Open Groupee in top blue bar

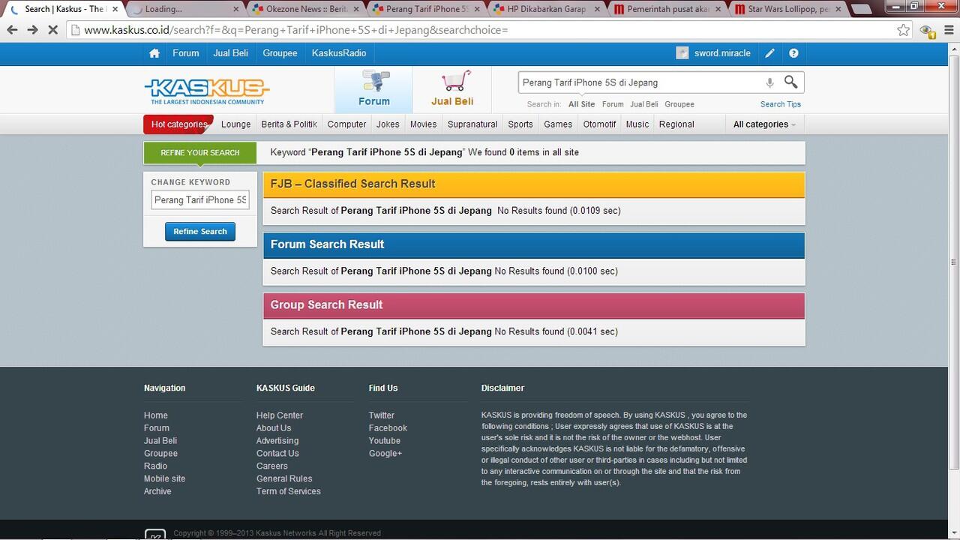tap(280, 53)
